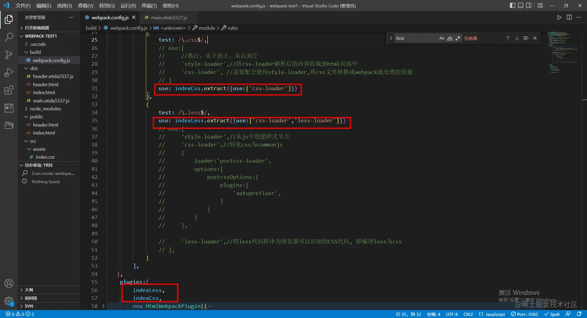Open the Accounts menu icon
The height and width of the screenshot is (318, 587).
pos(9,283)
